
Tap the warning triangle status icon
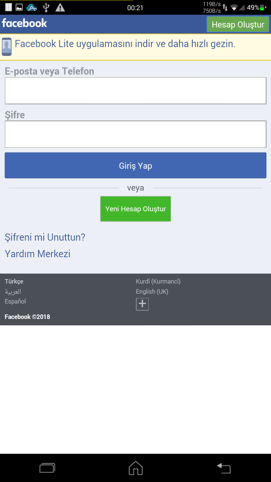(x=60, y=7)
